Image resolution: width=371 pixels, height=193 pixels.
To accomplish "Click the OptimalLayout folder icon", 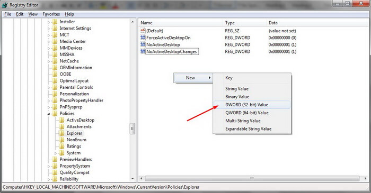I will [x=55, y=81].
